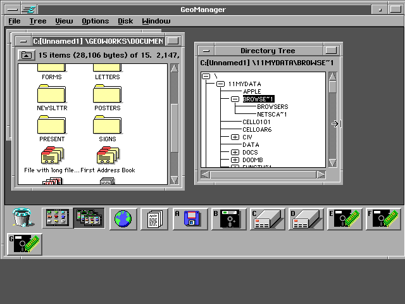
Task: Open the Window menu
Action: [x=156, y=21]
